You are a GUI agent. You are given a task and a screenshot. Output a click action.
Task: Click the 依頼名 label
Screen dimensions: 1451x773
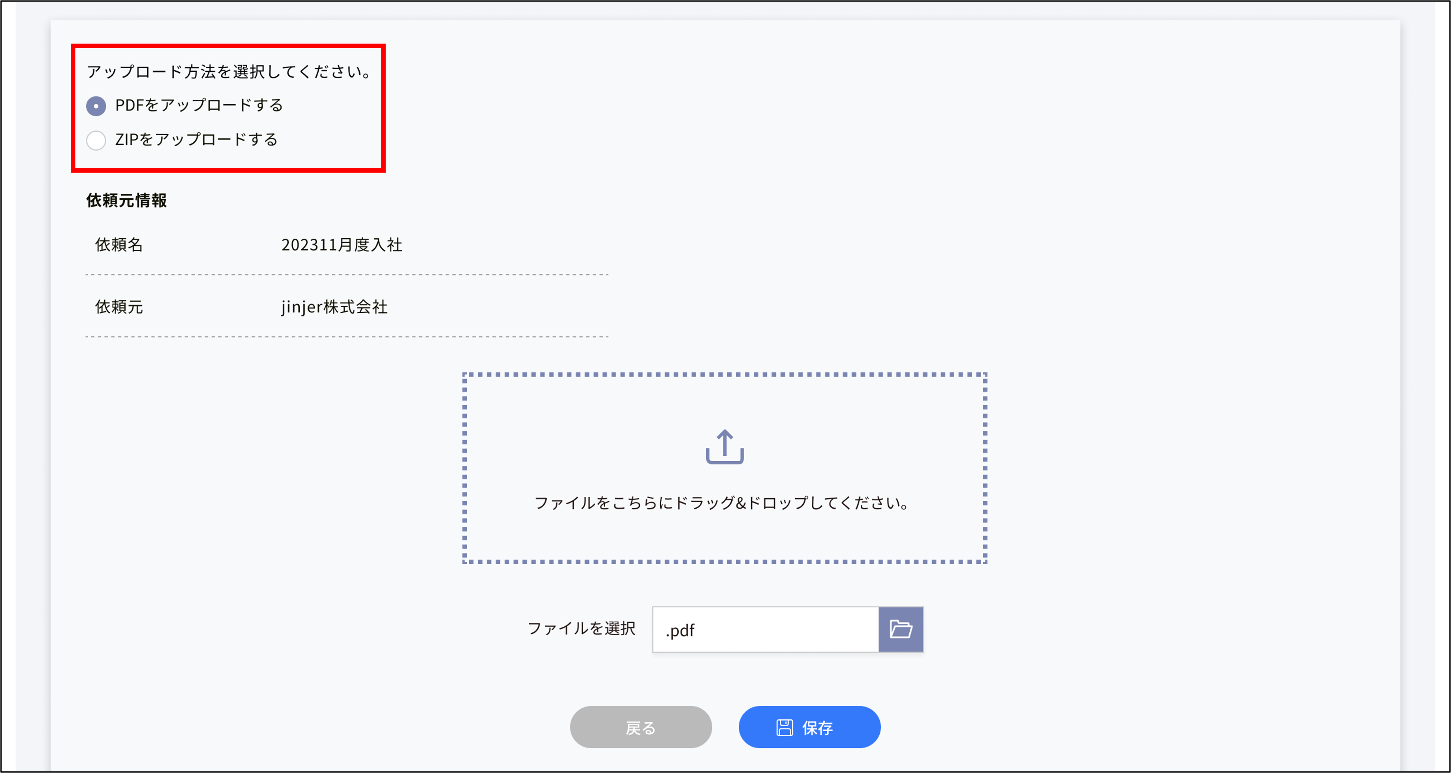coord(119,245)
